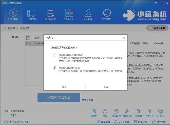Screen dimensions: 170x125
Task: Open the hamburger menu in title bar
Action: (x=156, y=3)
